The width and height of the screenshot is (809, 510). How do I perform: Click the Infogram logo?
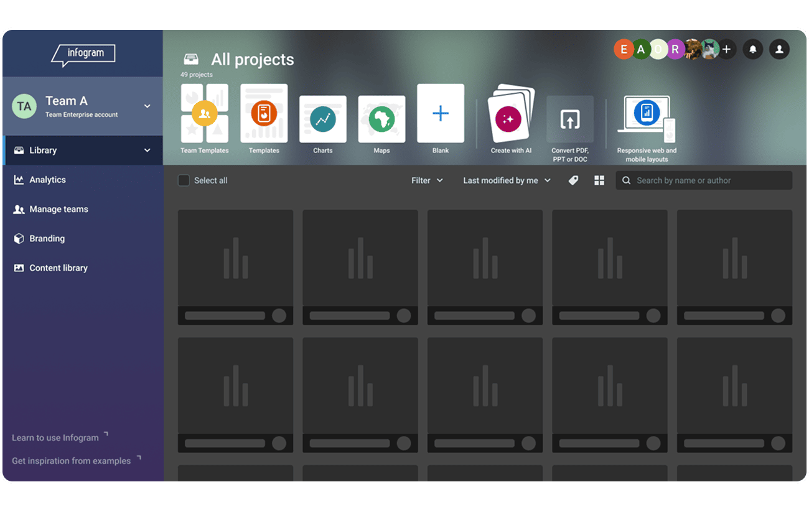click(83, 55)
